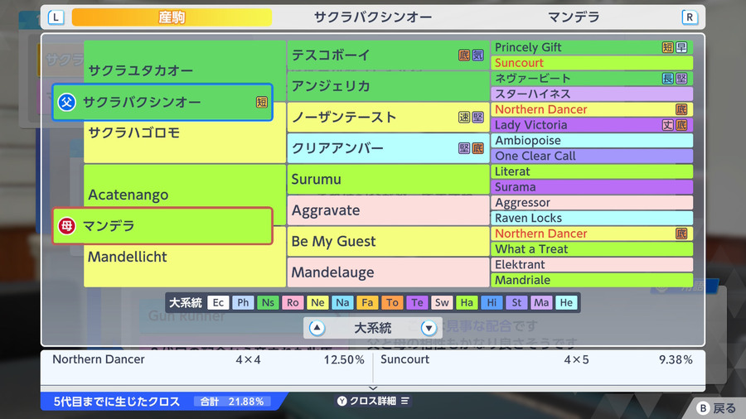Click Acatenango in the pedigree
746x419 pixels.
(128, 195)
